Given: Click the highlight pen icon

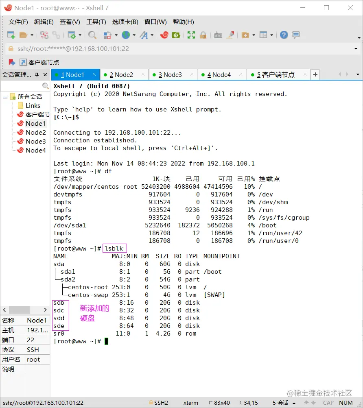Looking at the screenshot, I should [x=230, y=35].
